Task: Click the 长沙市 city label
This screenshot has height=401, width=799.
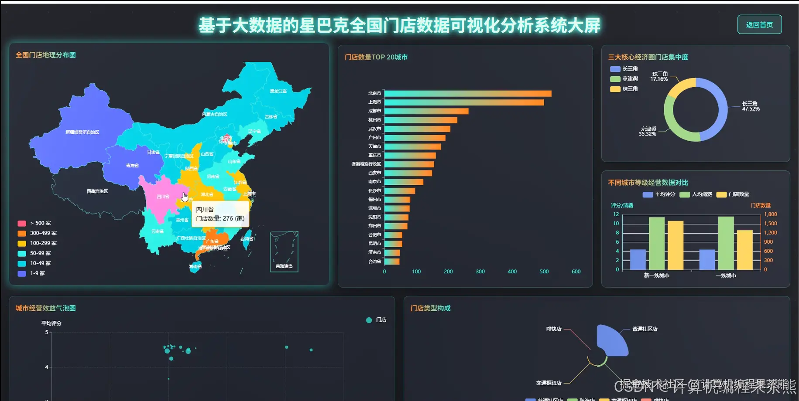Action: point(374,191)
